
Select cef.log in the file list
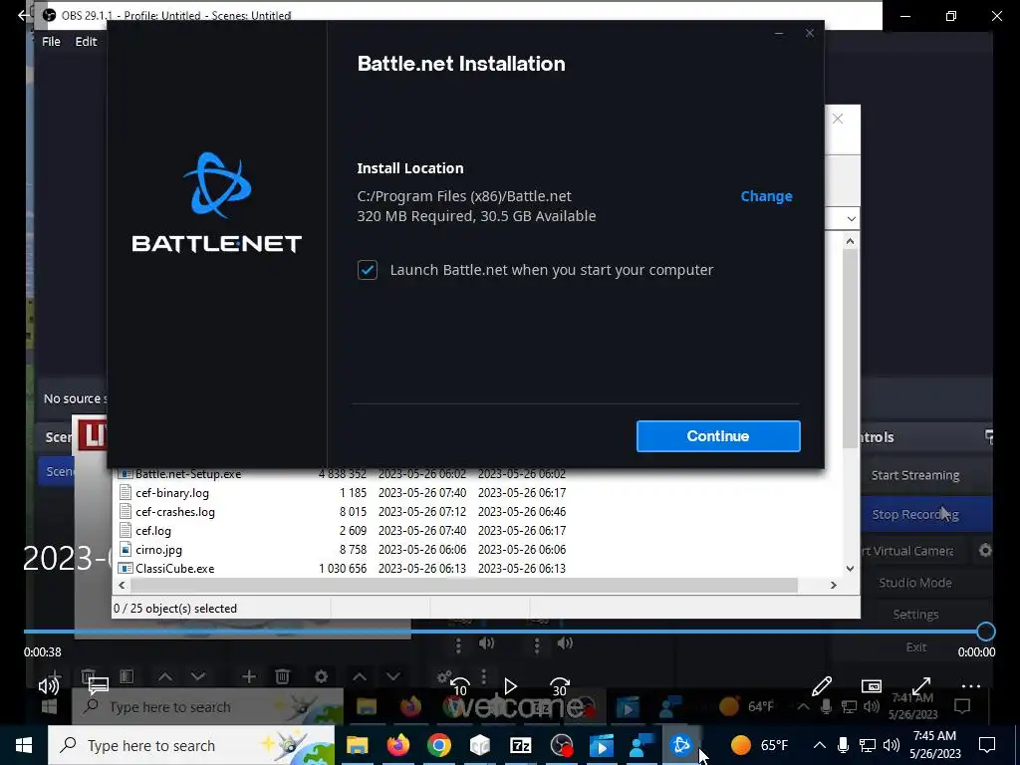point(153,531)
